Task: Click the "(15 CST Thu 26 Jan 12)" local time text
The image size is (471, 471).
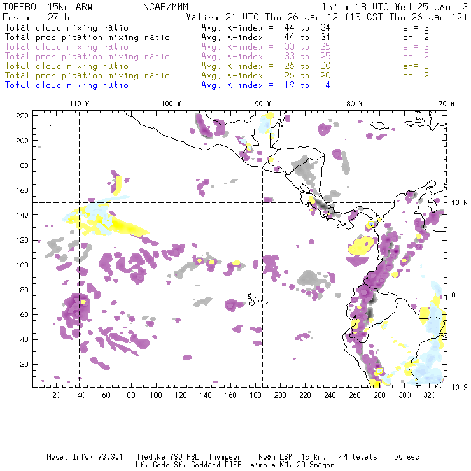Action: coord(406,17)
